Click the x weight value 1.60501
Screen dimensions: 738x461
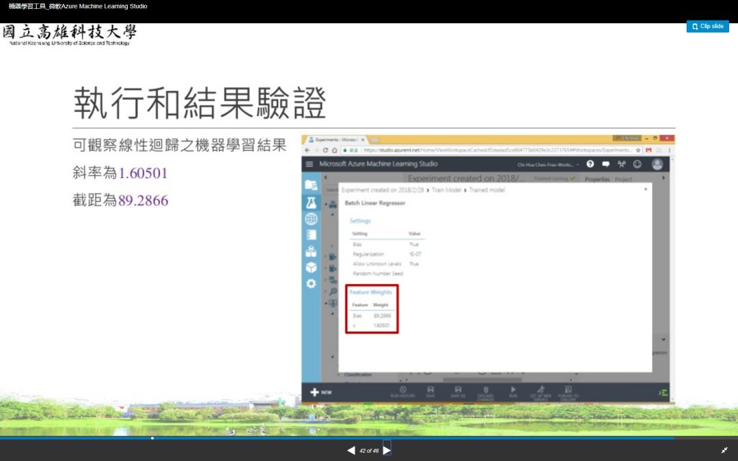tap(381, 326)
